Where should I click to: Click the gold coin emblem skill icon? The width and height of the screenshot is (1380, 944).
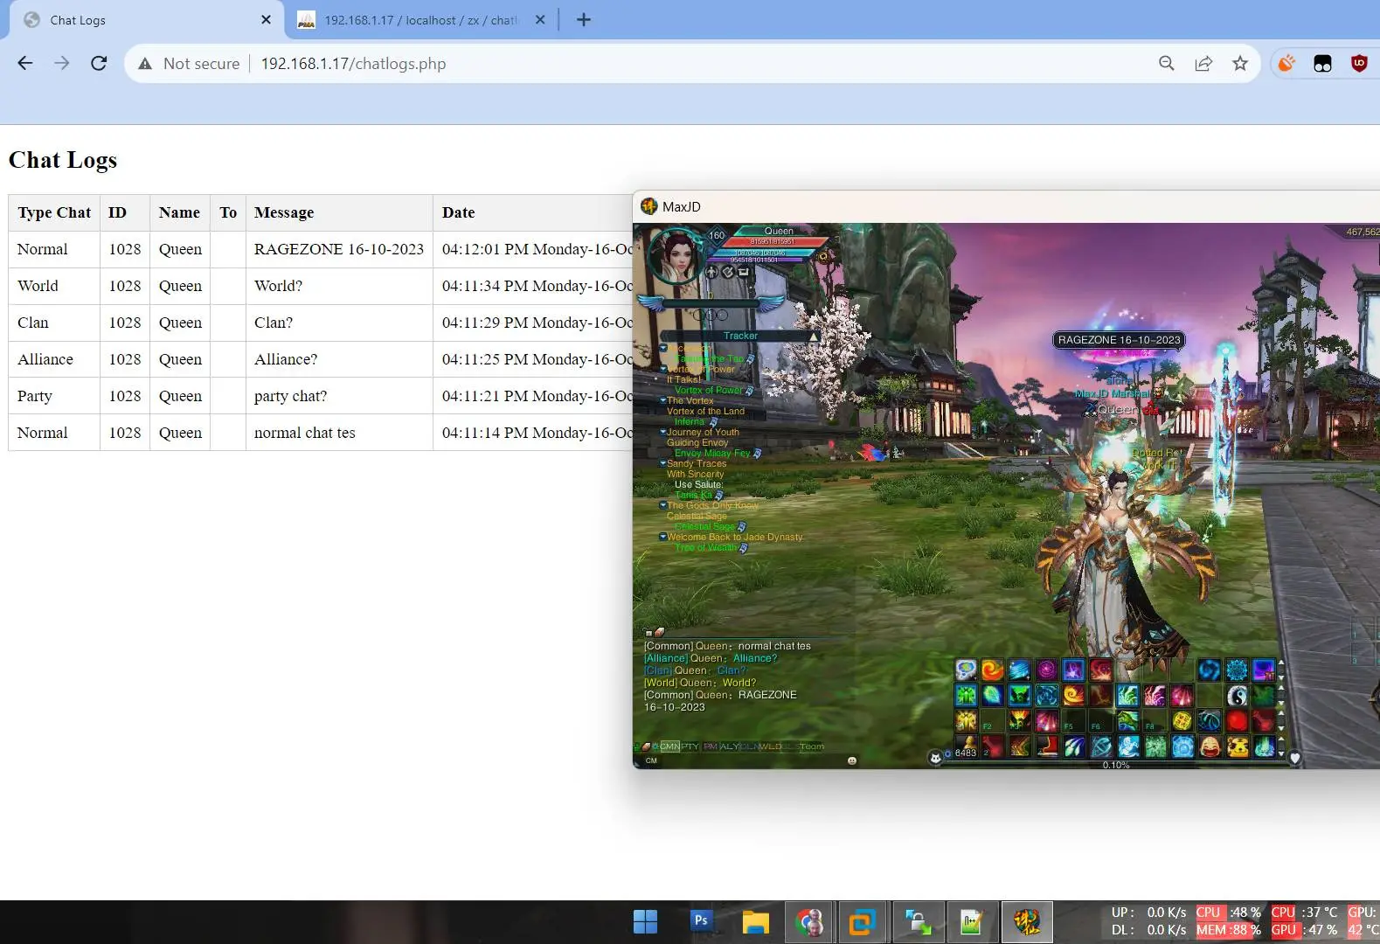pos(1182,721)
